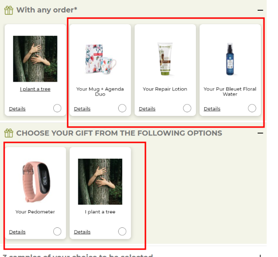Show Details for Your Pedometer
The height and width of the screenshot is (257, 278).
click(x=17, y=232)
